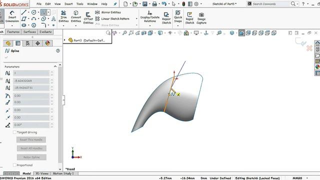The image size is (320, 180).
Task: Expand the Spline tool dropdown arrow
Action: coord(48,12)
